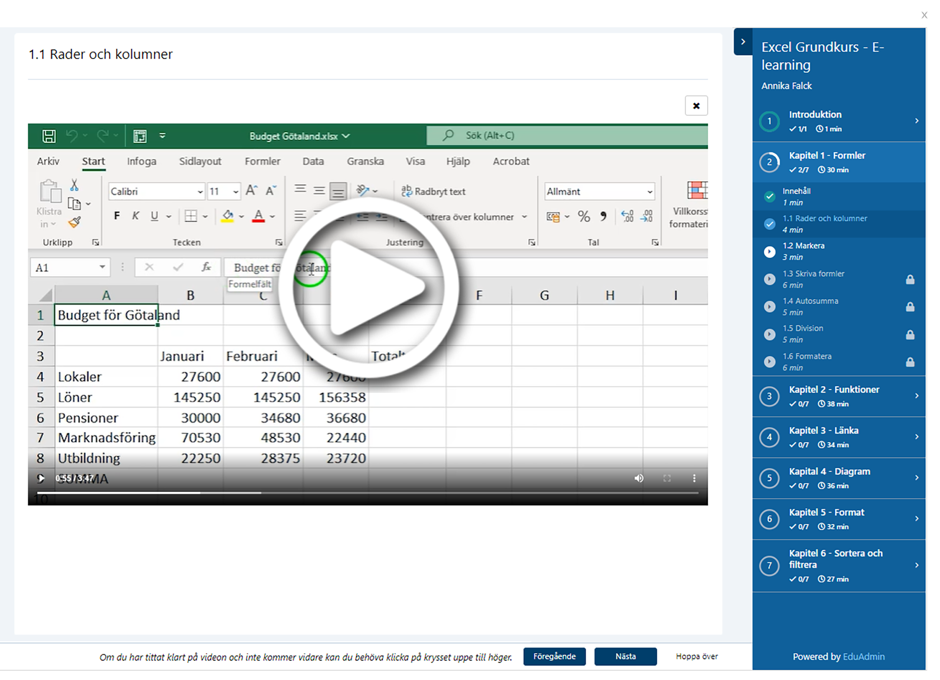This screenshot has width=940, height=680.
Task: Switch to the Formler ribbon tab
Action: point(262,161)
